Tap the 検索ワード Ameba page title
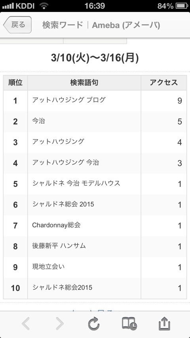This screenshot has width=190, height=338. pyautogui.click(x=101, y=25)
